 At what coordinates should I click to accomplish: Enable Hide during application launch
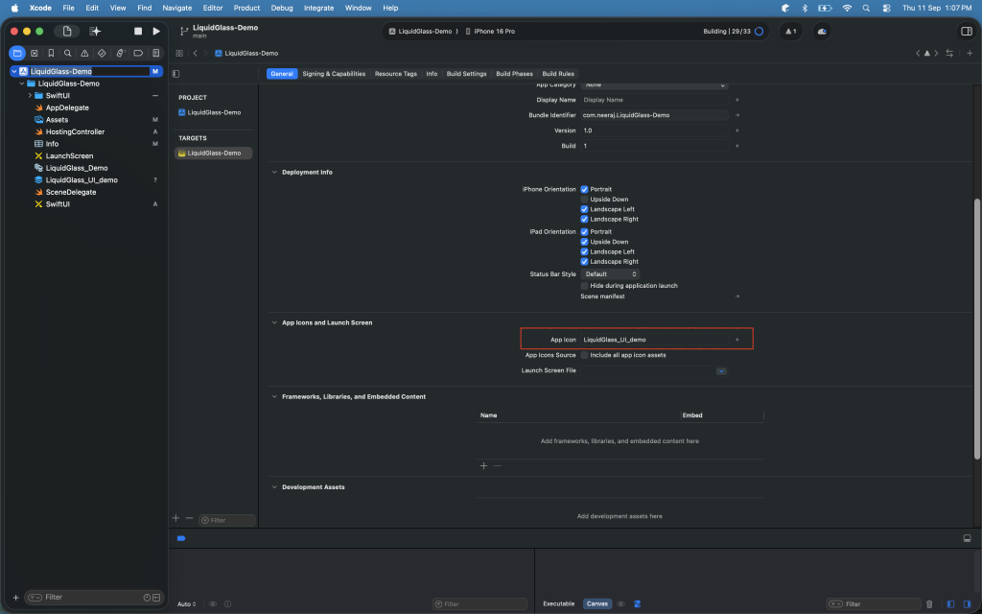pyautogui.click(x=584, y=286)
